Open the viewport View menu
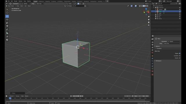 (x=18, y=6)
